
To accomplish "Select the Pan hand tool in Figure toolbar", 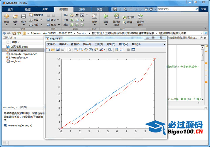I will 86,50.
